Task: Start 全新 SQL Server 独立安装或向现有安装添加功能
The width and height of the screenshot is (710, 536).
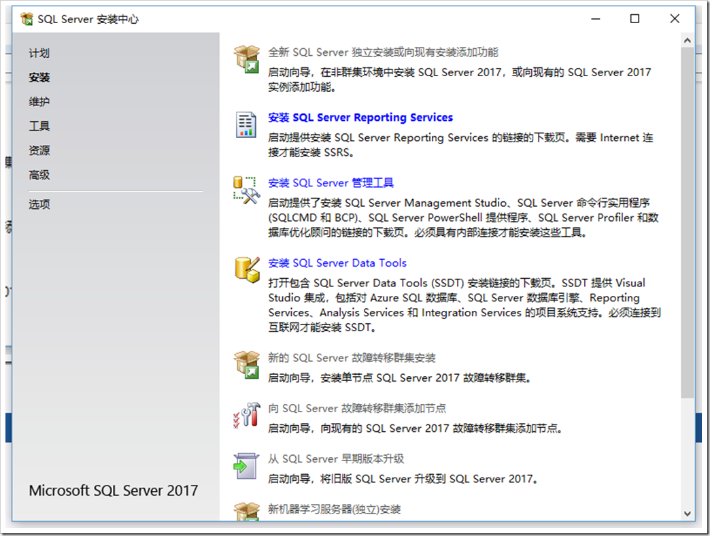Action: click(383, 52)
